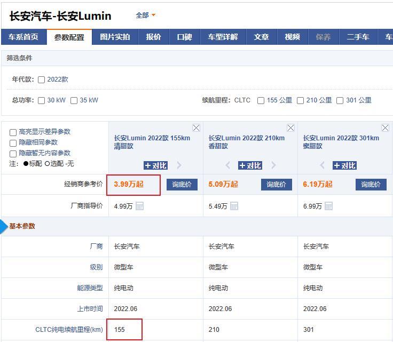
Task: Remove the 301km 蜜甜款 column with X icon
Action: 385,128
